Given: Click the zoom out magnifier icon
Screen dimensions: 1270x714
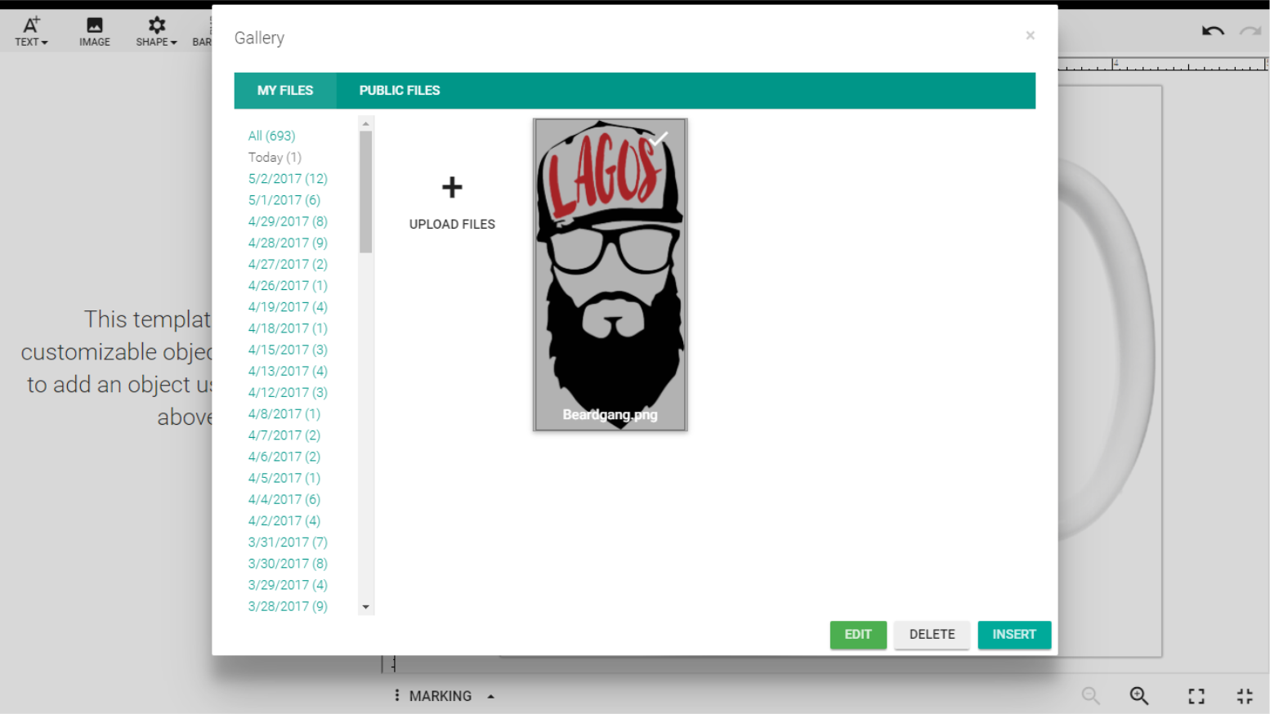Looking at the screenshot, I should tap(1090, 696).
